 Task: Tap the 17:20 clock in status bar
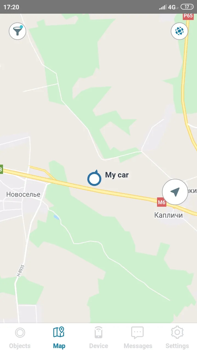(x=11, y=7)
